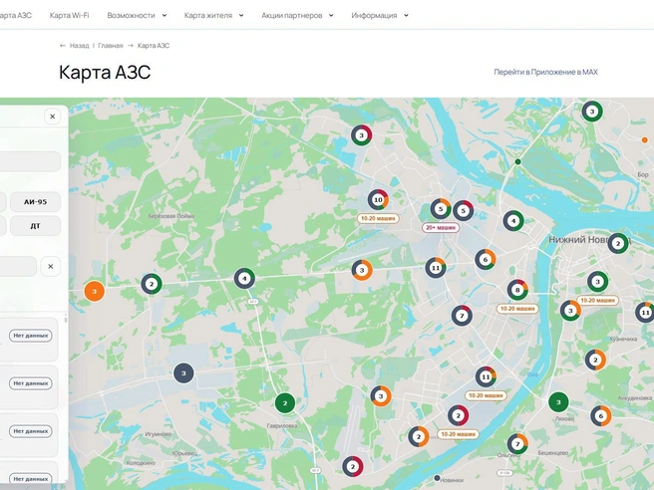The image size is (654, 490).
Task: Open the 5 cluster above the 20+ машин label
Action: click(x=441, y=209)
